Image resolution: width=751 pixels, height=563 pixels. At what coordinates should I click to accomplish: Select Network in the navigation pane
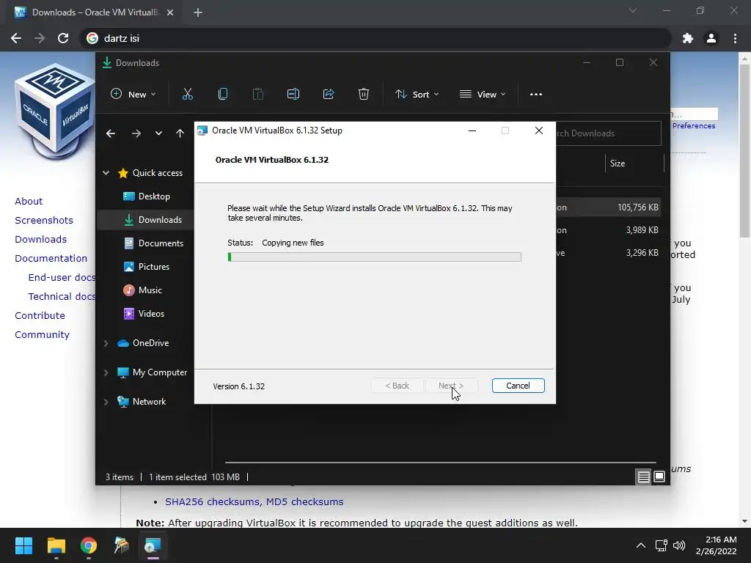tap(142, 402)
